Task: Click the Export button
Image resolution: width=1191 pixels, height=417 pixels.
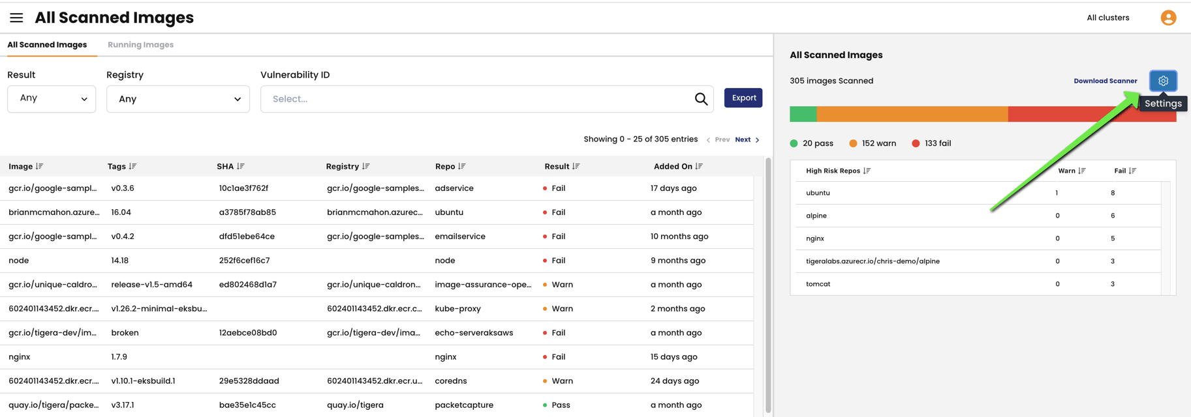Action: click(743, 98)
